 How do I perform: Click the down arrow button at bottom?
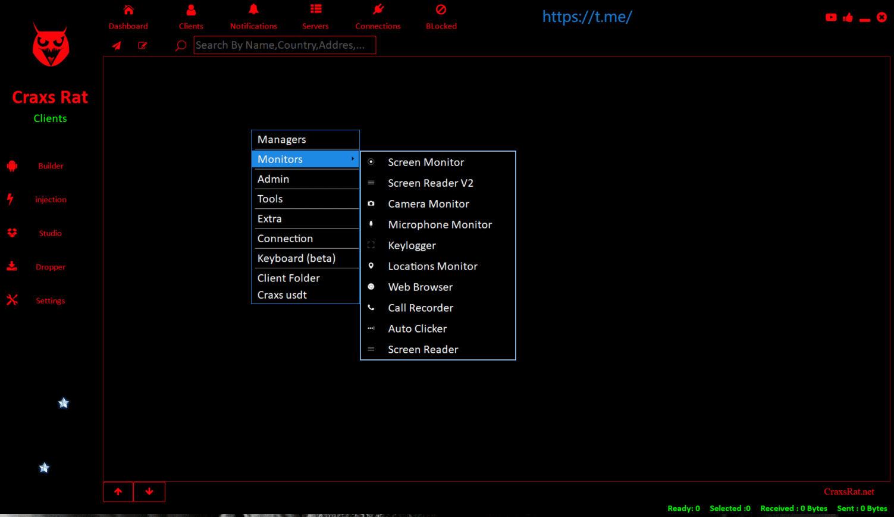149,491
